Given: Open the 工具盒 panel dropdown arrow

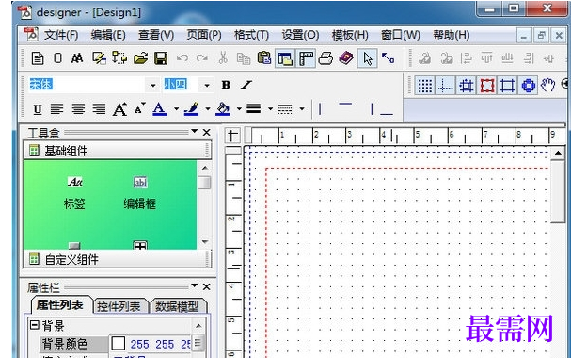Looking at the screenshot, I should 195,131.
